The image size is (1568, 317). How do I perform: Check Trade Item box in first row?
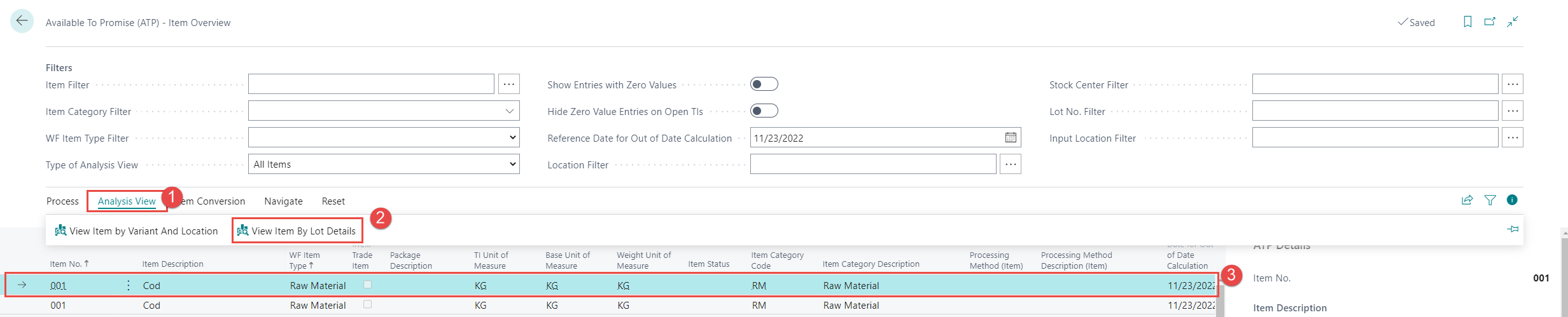point(367,285)
